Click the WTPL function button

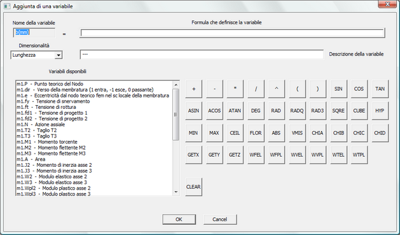tap(359, 155)
